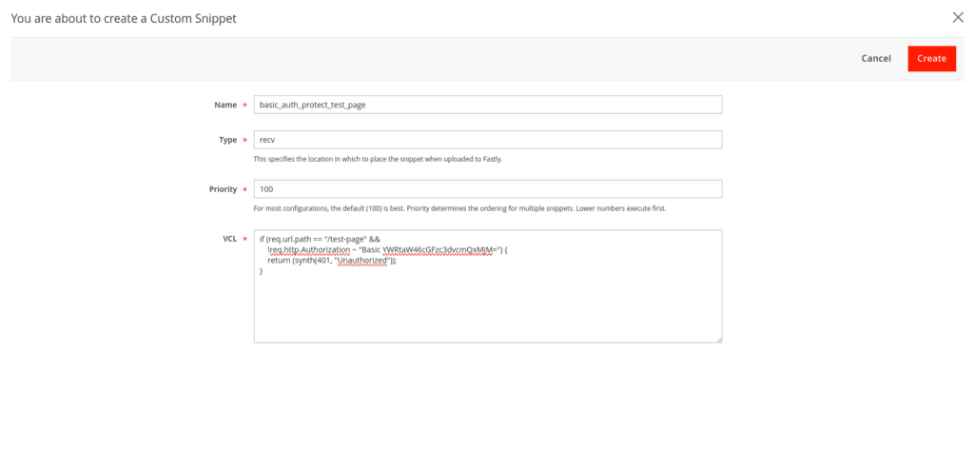
Task: Click the Name field label
Action: coord(225,105)
